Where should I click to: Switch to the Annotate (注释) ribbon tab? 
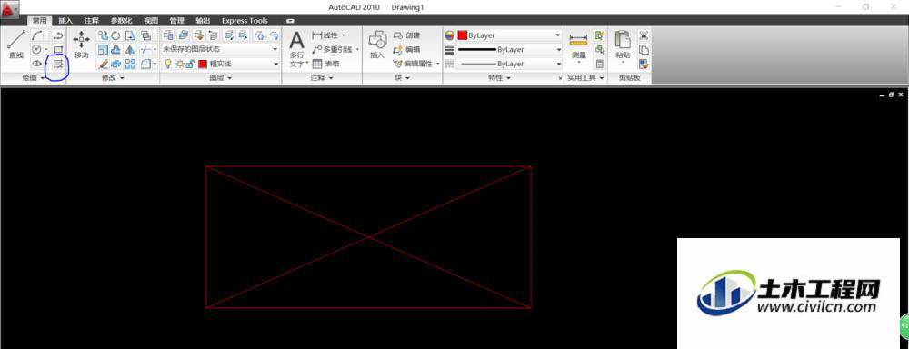tap(92, 20)
